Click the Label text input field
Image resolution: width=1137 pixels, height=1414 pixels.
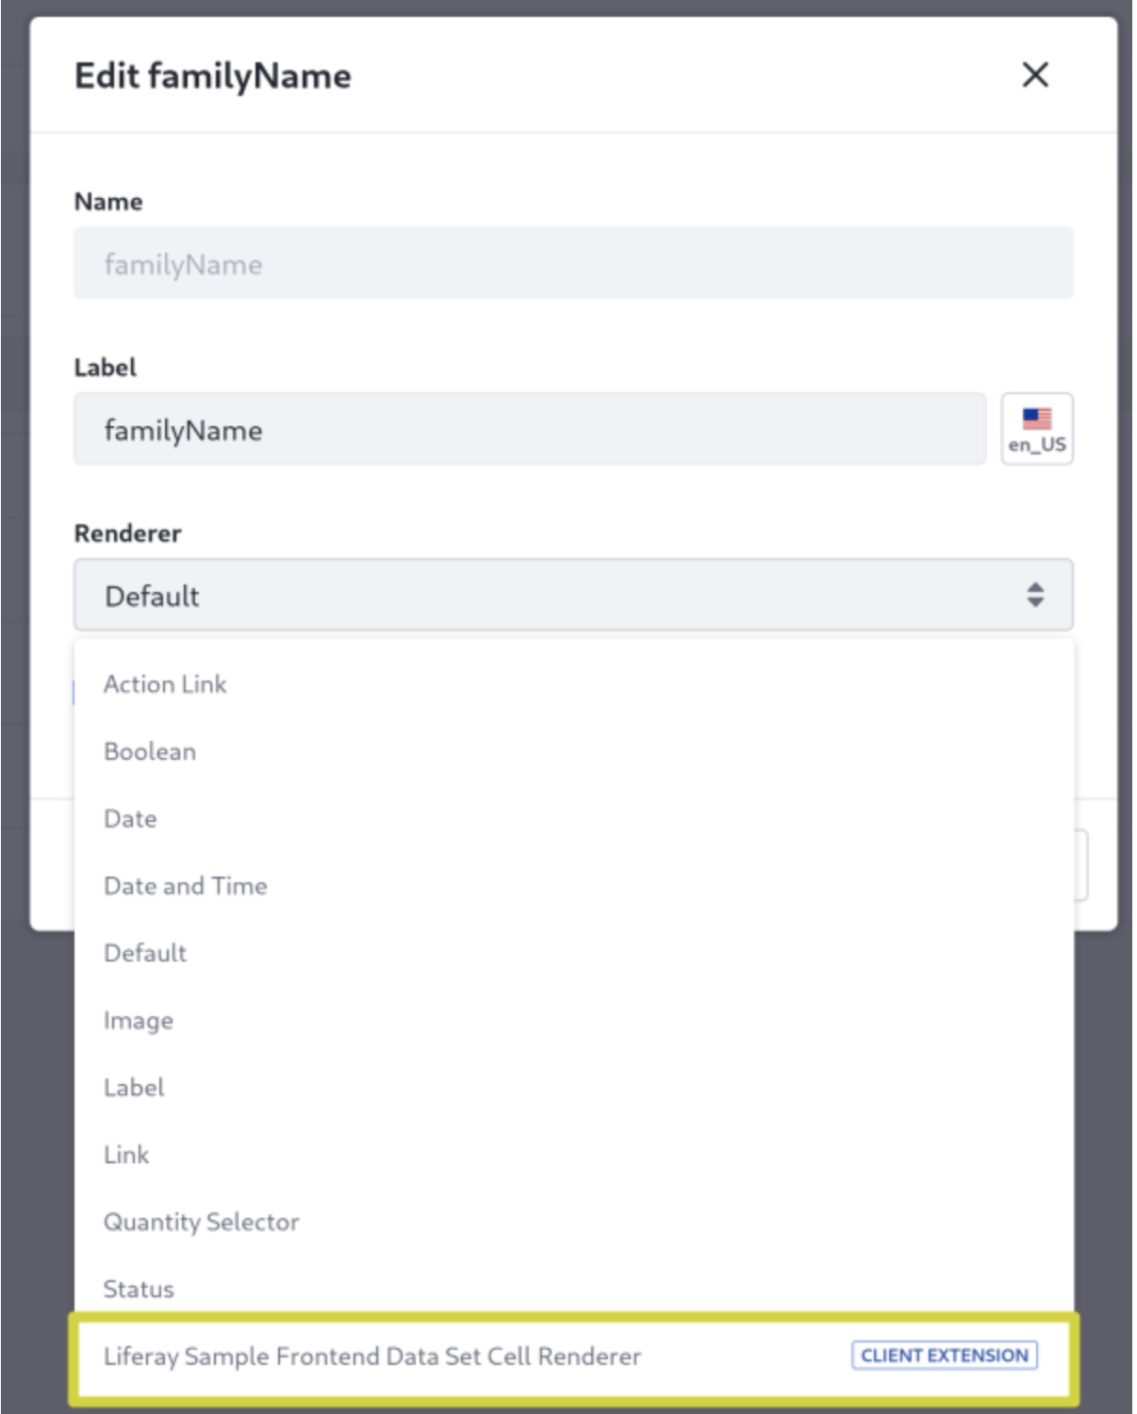point(530,430)
